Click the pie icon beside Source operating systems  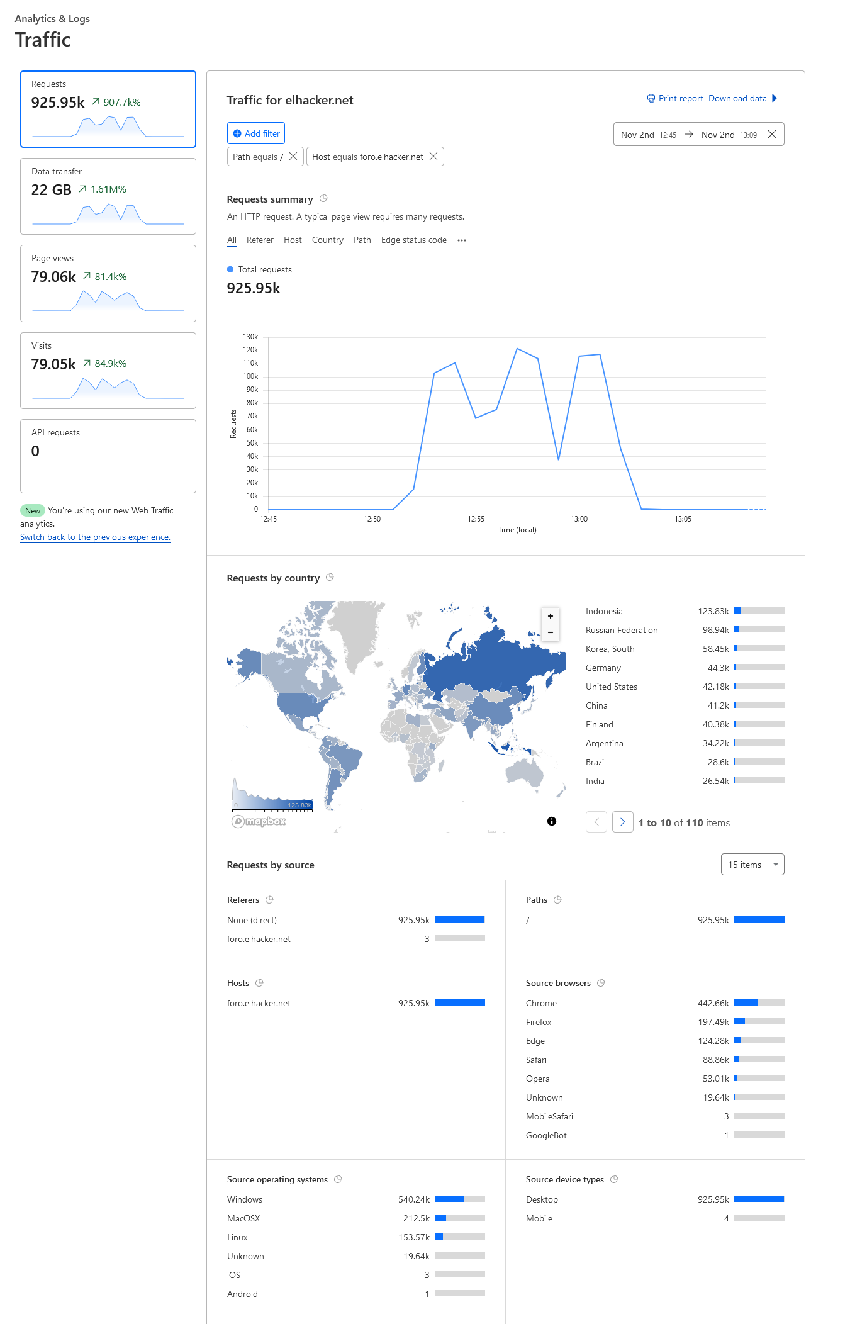pyautogui.click(x=338, y=1179)
